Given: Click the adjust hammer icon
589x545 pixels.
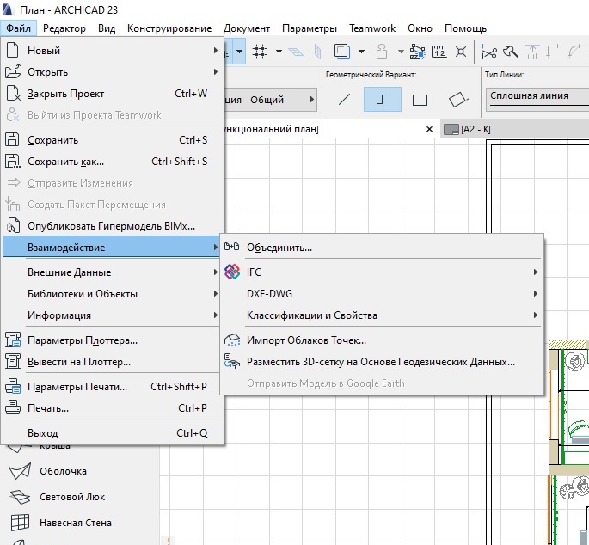Looking at the screenshot, I should (x=511, y=52).
